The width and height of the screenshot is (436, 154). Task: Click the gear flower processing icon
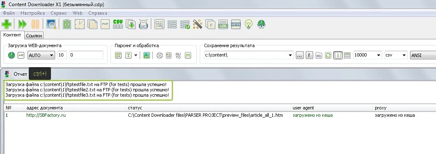(x=159, y=55)
